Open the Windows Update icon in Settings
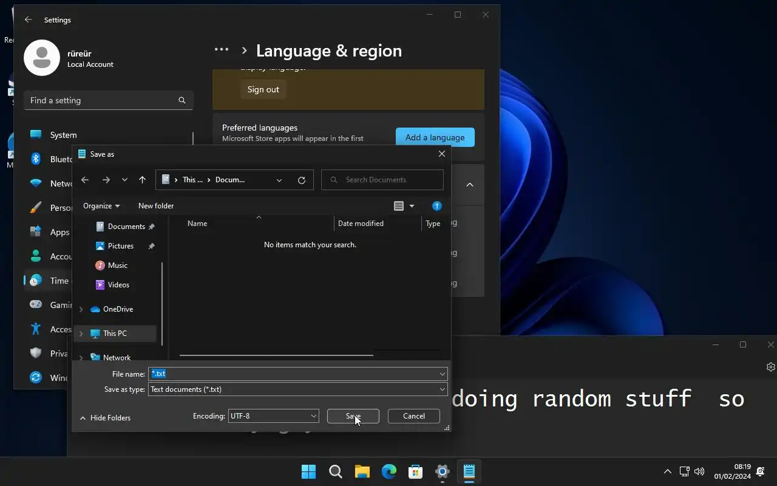This screenshot has height=486, width=777. click(x=36, y=378)
